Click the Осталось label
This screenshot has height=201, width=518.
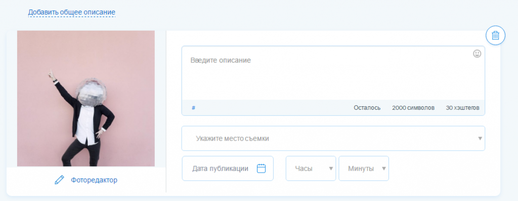click(x=367, y=108)
